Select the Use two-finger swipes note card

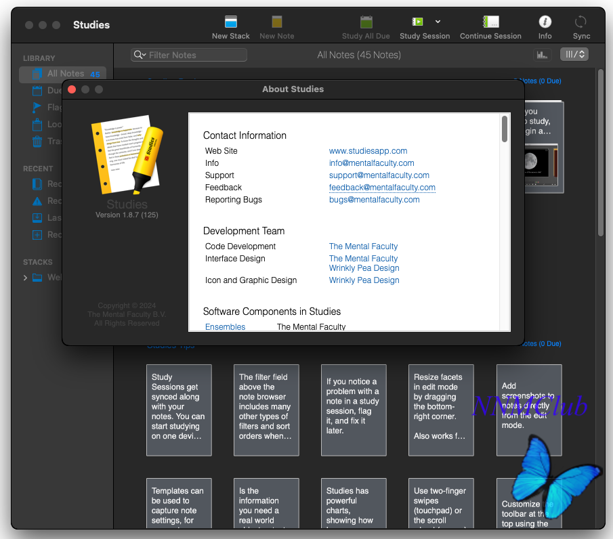point(441,503)
